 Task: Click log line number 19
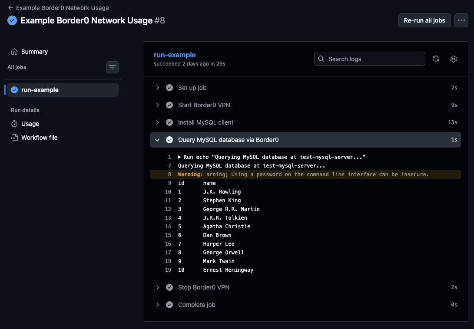168,270
